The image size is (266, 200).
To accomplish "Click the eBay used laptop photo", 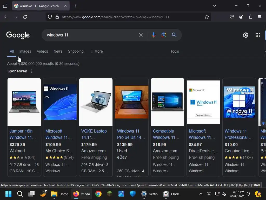I will point(132,102).
